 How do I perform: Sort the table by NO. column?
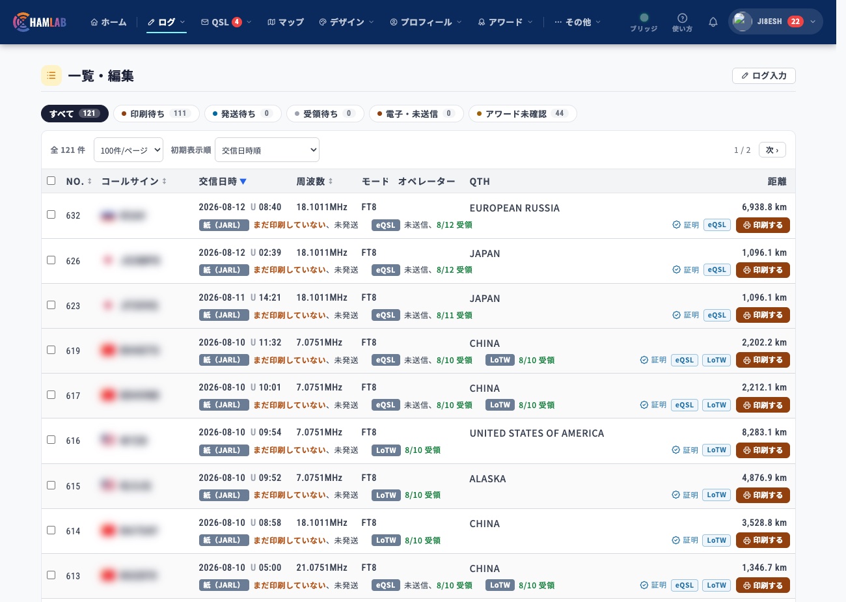pos(79,182)
